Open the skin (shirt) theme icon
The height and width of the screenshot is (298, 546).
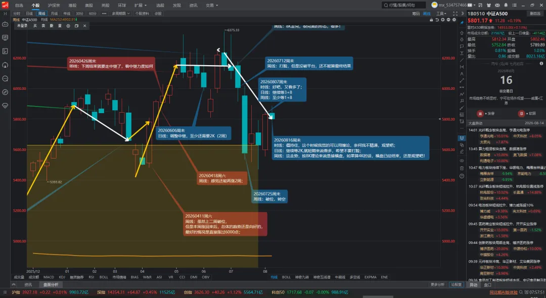click(x=488, y=5)
